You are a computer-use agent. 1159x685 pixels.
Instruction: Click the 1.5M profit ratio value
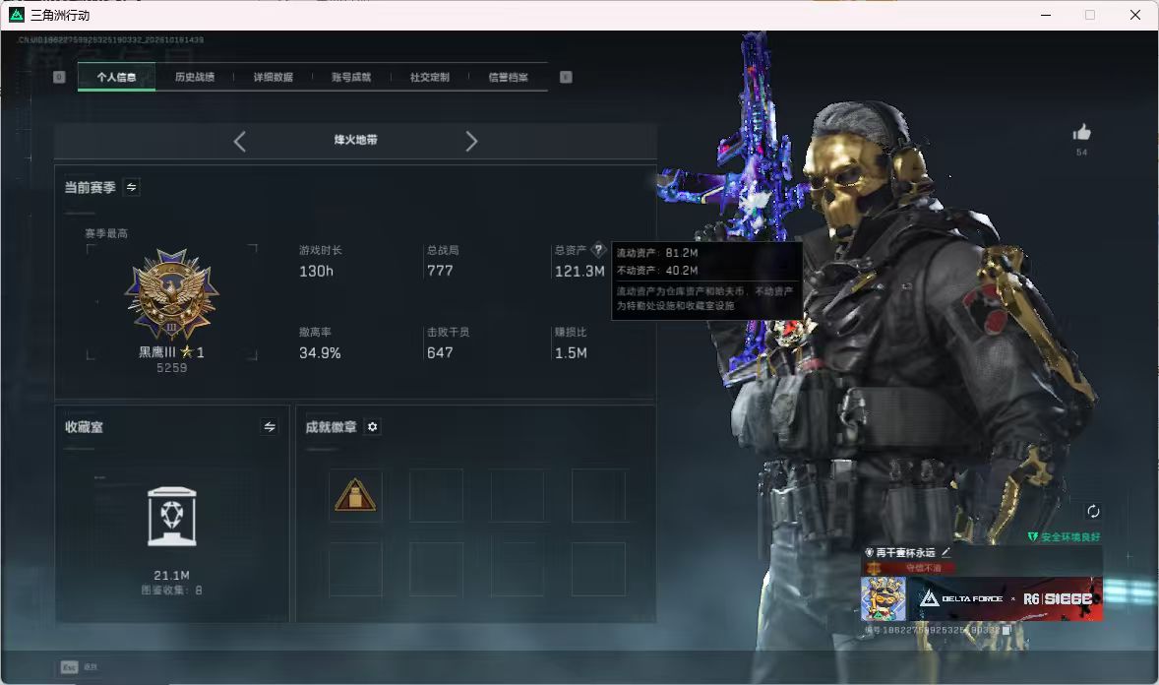pyautogui.click(x=571, y=353)
